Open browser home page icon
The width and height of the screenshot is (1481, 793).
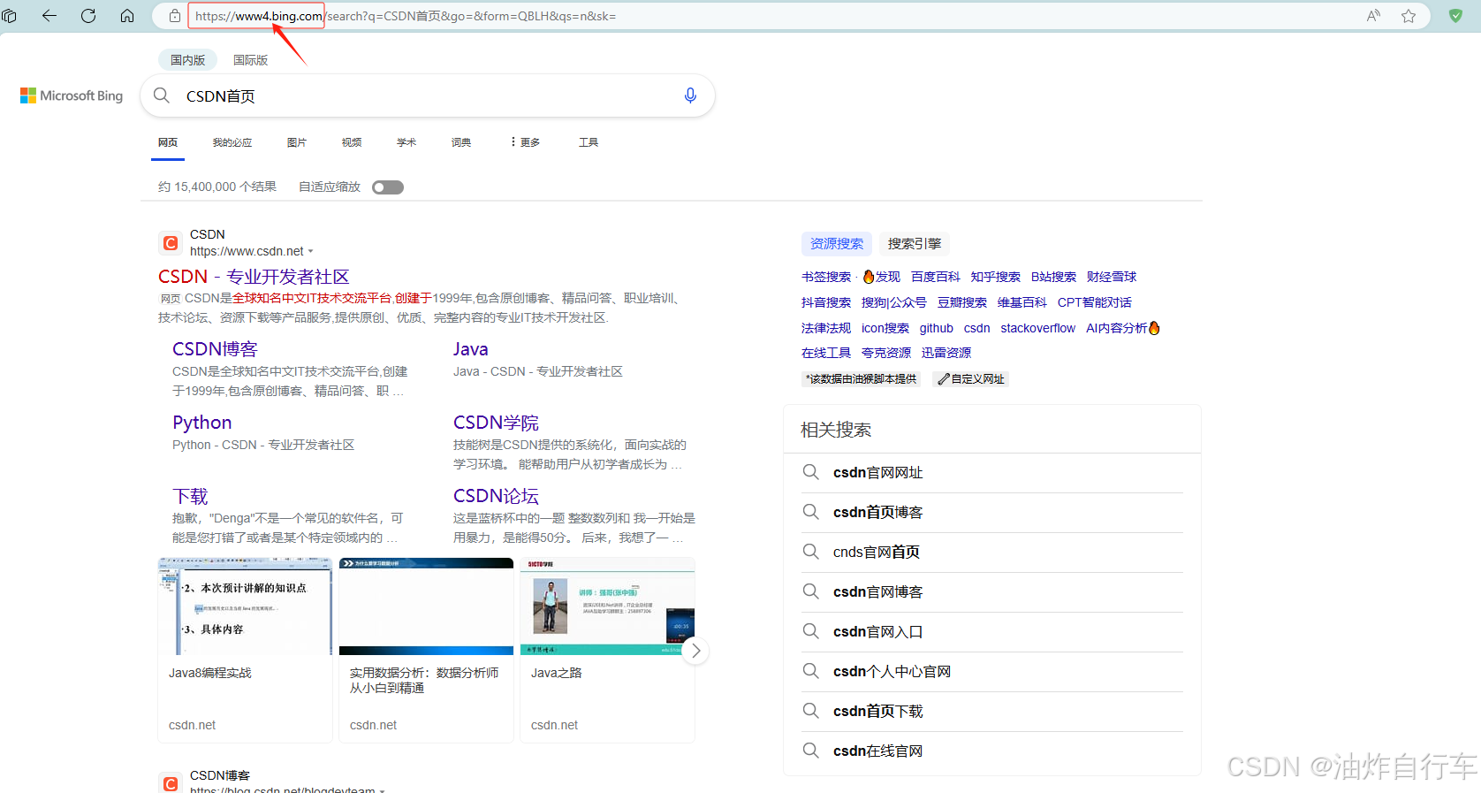[127, 16]
